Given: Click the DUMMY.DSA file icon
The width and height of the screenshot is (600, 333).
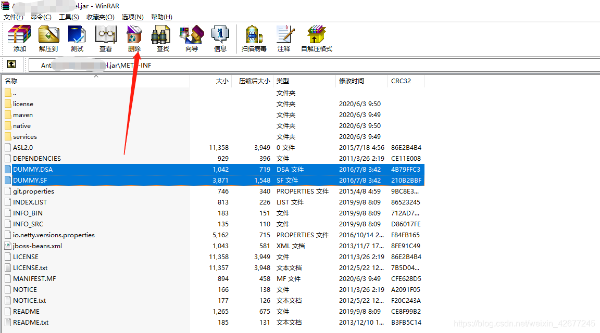Looking at the screenshot, I should (8, 170).
